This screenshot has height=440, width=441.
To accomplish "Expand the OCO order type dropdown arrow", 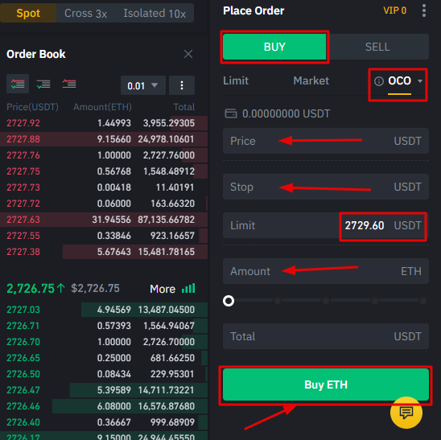I will 420,81.
